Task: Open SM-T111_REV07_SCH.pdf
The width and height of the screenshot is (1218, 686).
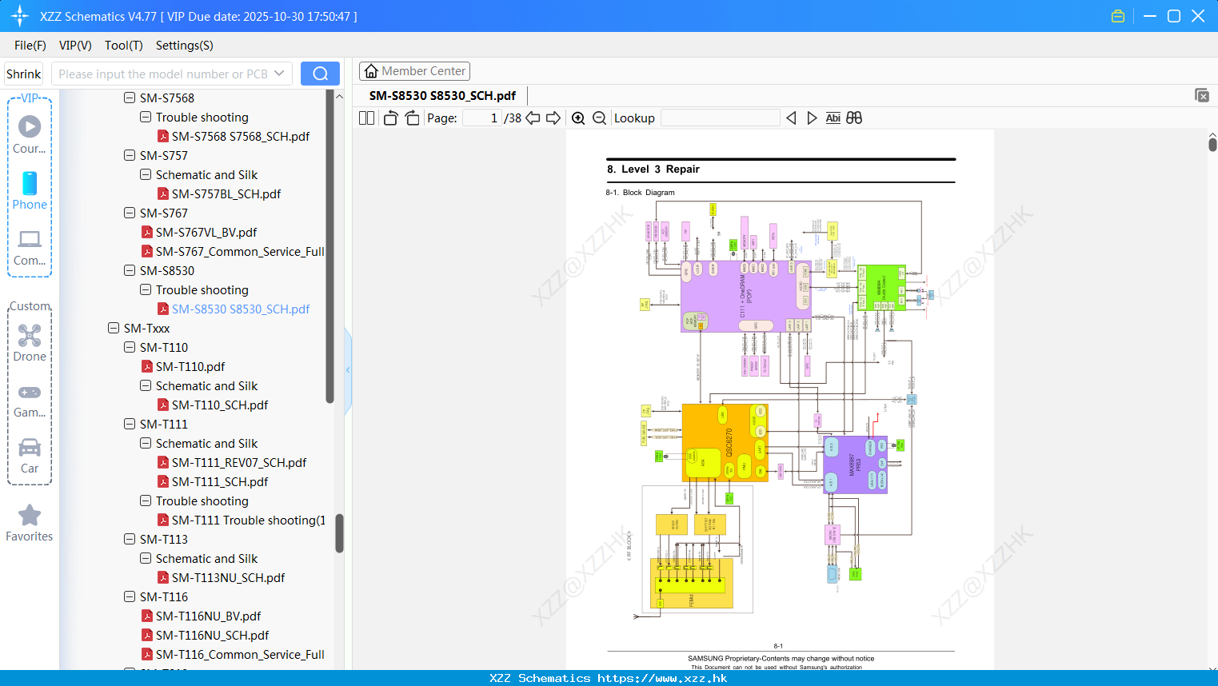Action: tap(231, 463)
